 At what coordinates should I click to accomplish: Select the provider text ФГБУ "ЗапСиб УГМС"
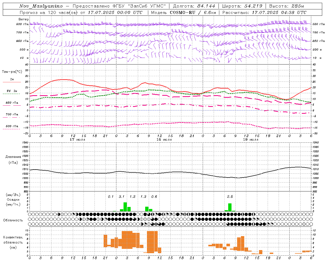(x=139, y=6)
